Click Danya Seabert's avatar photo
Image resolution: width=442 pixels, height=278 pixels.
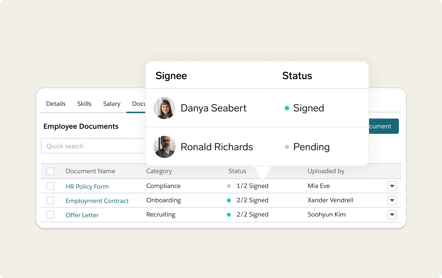coord(164,108)
